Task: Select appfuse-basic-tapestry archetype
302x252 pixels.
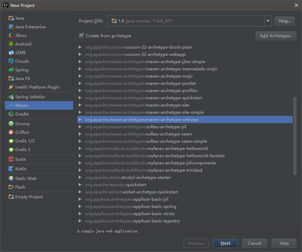Action: [x=185, y=221]
